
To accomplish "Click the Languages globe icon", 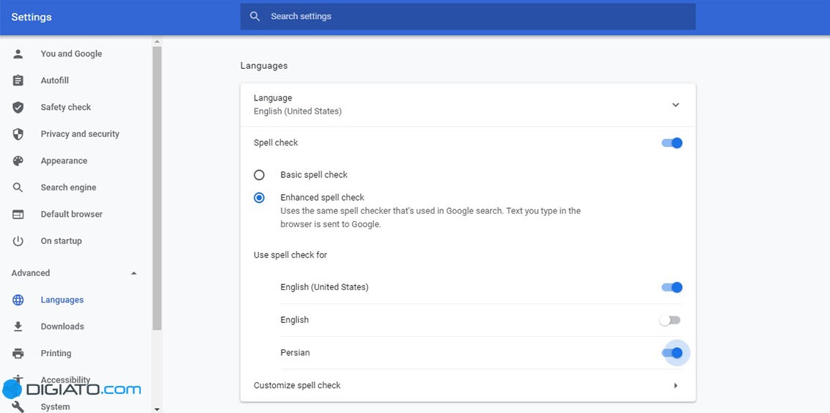I will tap(18, 300).
